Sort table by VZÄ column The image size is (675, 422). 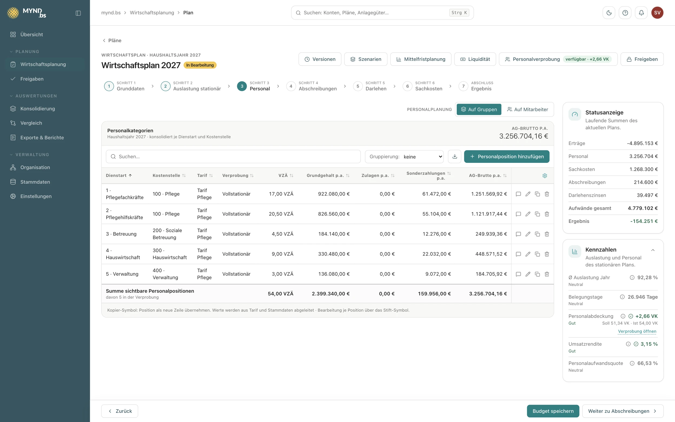(286, 176)
